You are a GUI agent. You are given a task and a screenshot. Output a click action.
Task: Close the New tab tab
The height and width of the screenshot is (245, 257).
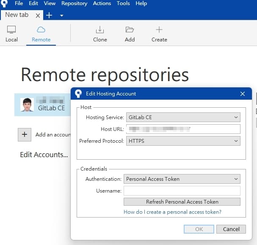click(38, 16)
